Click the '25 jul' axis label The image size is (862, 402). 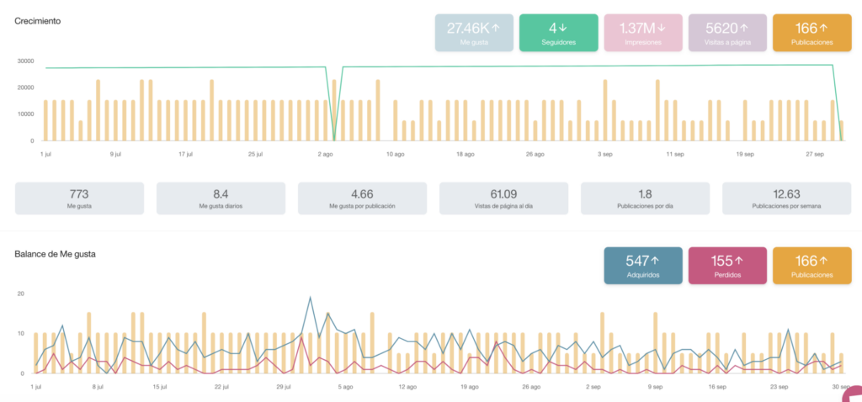point(255,154)
